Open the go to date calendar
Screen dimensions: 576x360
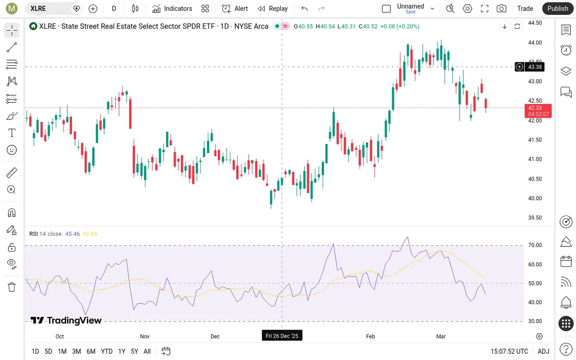click(166, 351)
